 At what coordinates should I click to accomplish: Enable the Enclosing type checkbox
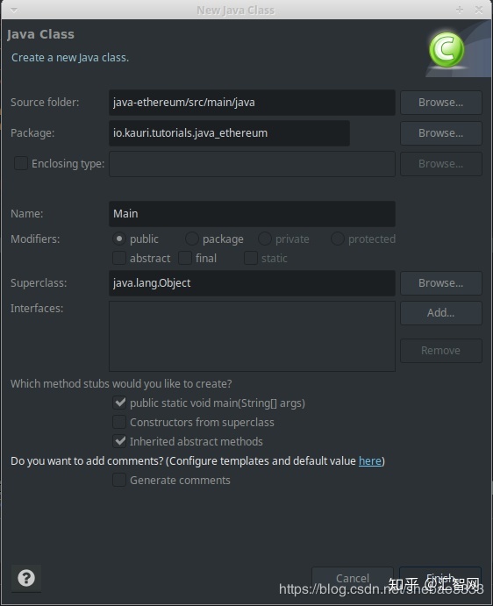tap(21, 163)
